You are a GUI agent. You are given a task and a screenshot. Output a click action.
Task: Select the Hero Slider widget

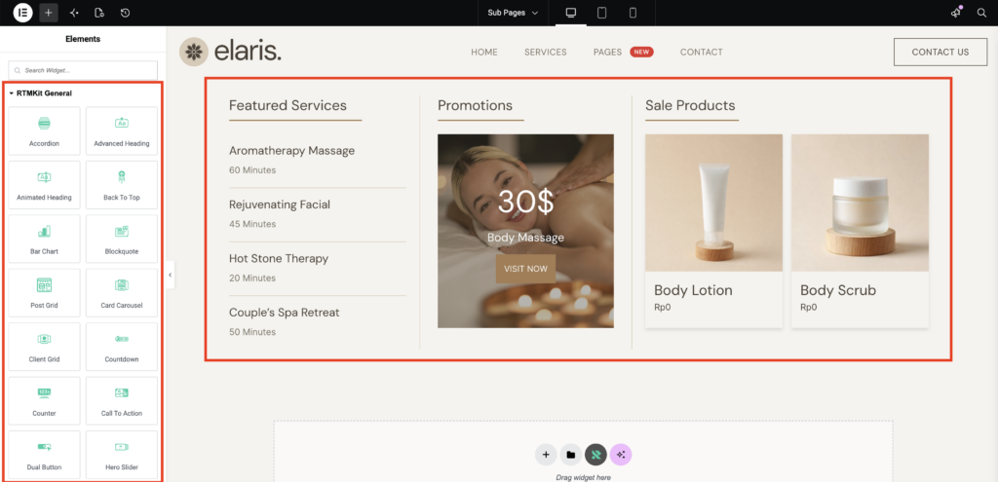coord(122,455)
